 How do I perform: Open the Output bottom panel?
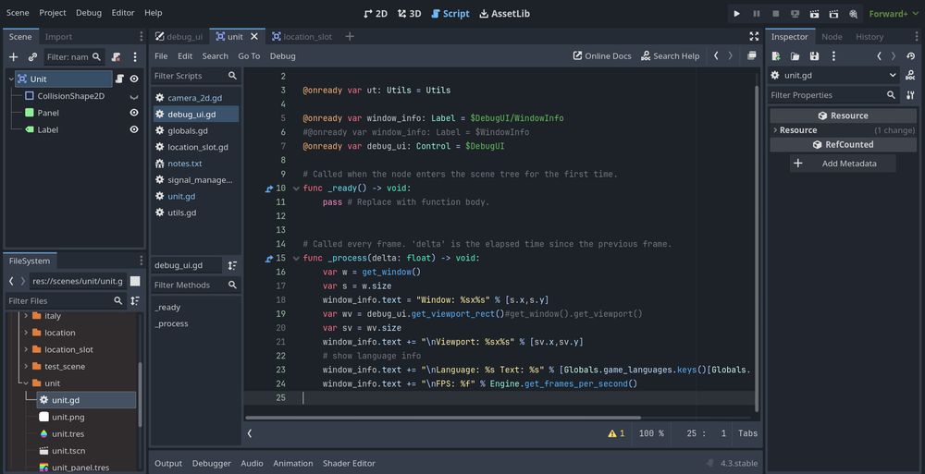168,464
